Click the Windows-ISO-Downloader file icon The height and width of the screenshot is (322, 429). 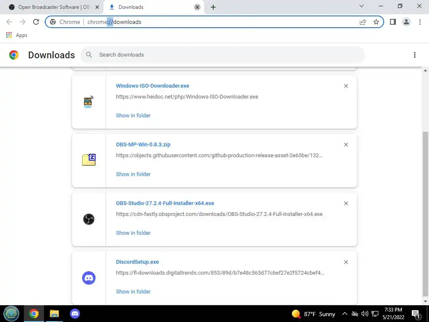(88, 102)
